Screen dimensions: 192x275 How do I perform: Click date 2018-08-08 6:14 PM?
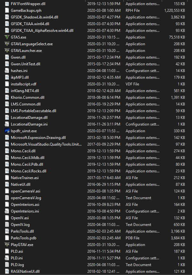[104, 97]
